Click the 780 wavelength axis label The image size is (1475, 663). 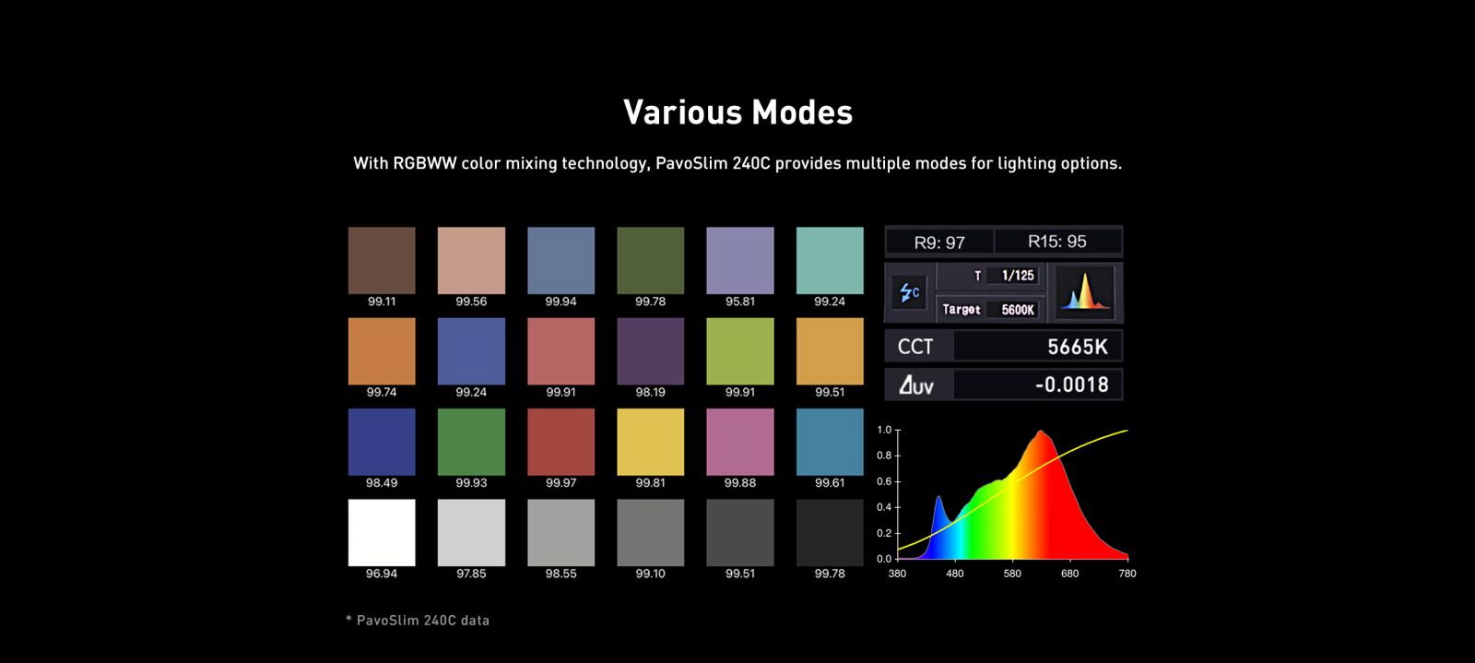point(1127,574)
